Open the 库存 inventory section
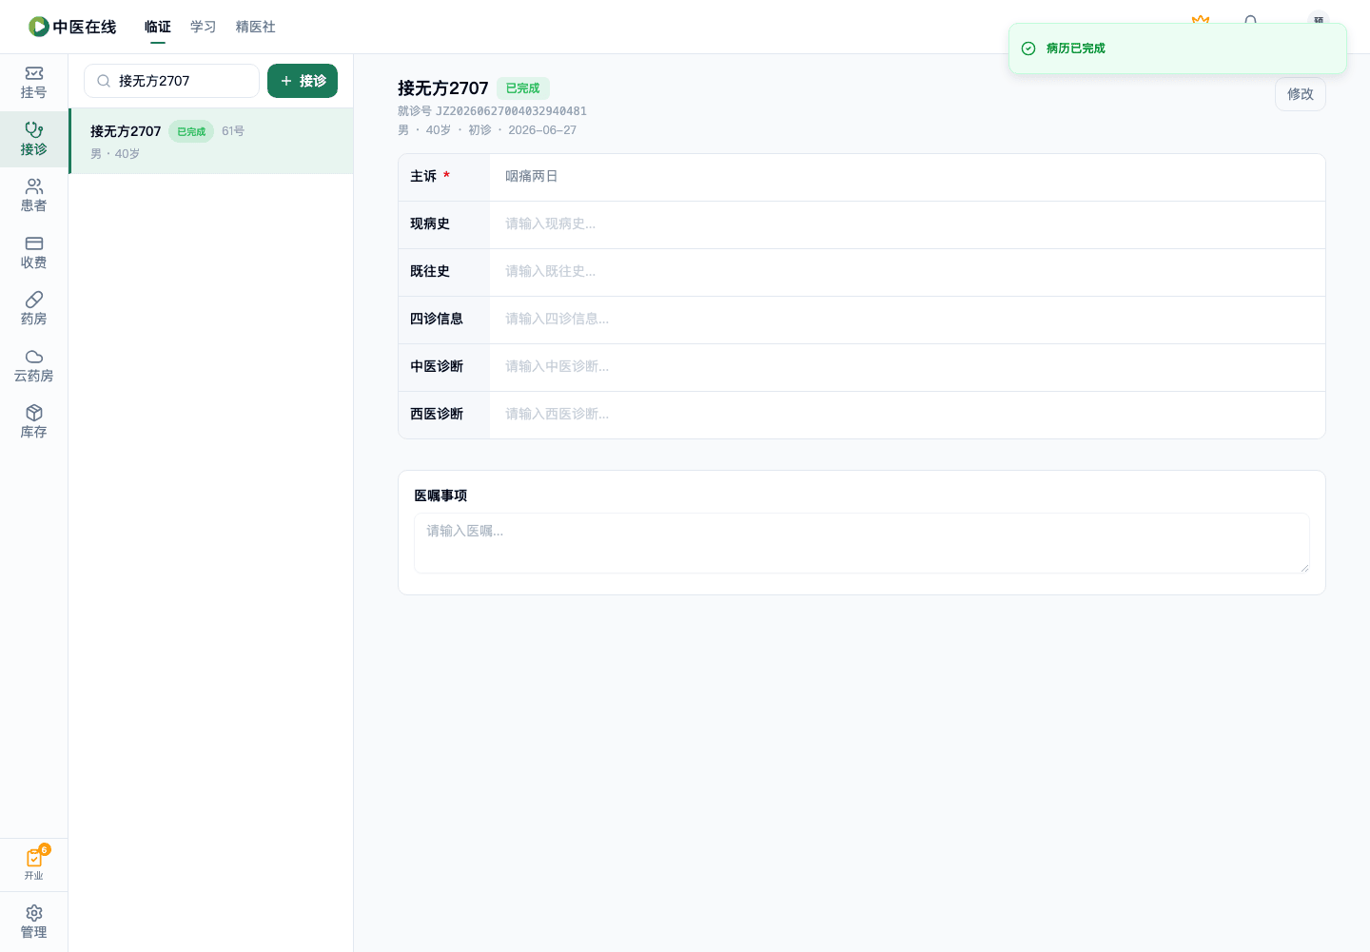 point(33,422)
